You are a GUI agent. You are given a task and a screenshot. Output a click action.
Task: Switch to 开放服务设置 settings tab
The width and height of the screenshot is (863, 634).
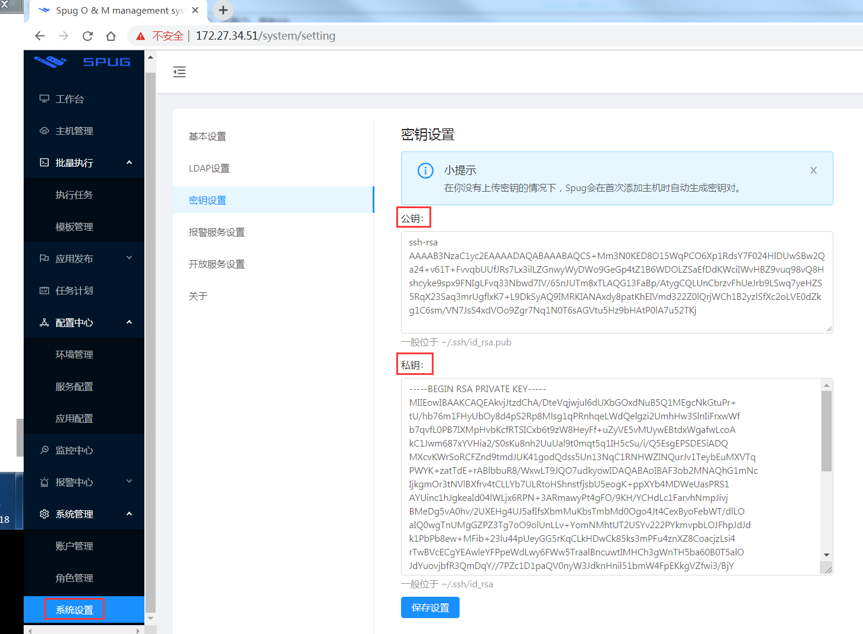pos(273,264)
